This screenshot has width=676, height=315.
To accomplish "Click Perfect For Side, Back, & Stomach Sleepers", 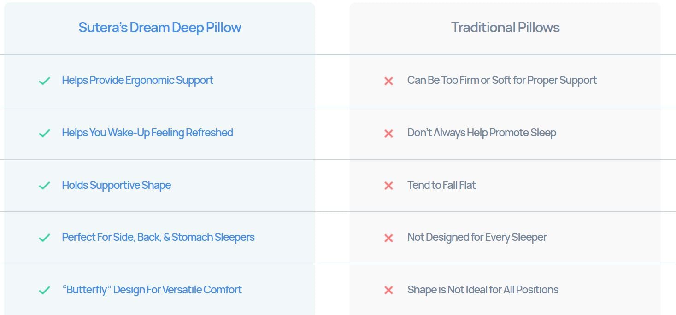I will (158, 238).
